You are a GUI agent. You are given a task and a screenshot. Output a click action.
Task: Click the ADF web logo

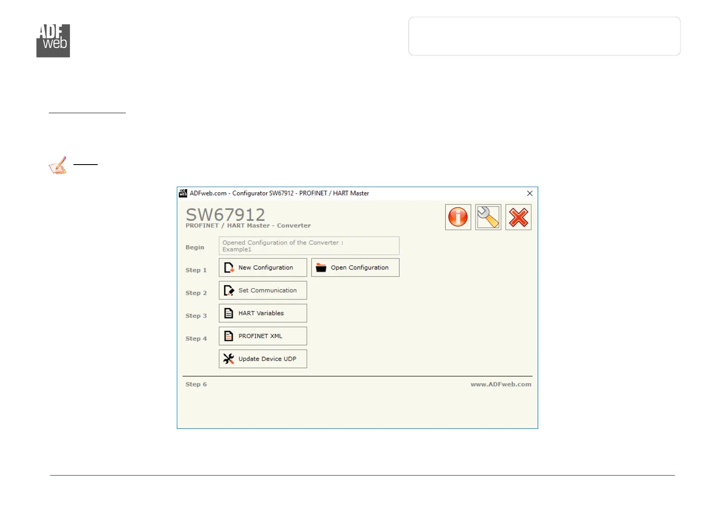[x=53, y=41]
